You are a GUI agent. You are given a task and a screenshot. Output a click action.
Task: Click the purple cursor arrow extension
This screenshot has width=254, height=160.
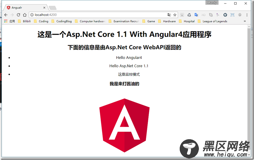tap(218, 15)
